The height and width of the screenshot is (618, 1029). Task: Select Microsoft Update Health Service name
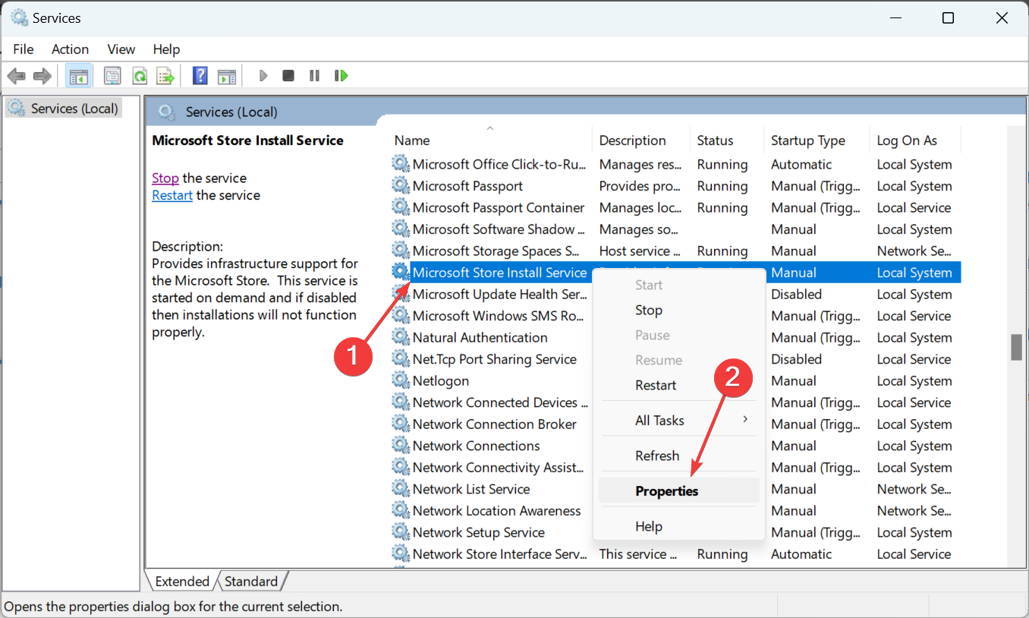tap(499, 294)
